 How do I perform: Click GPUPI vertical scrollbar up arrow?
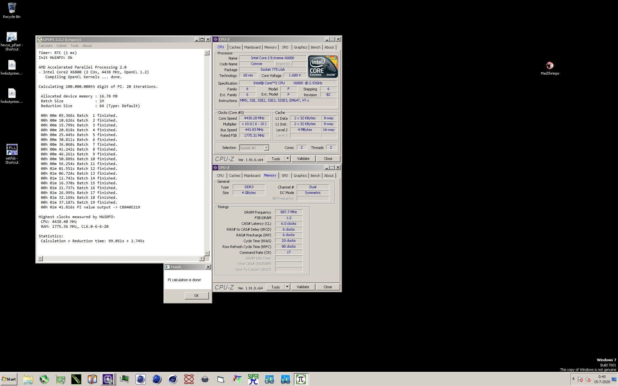click(x=207, y=53)
